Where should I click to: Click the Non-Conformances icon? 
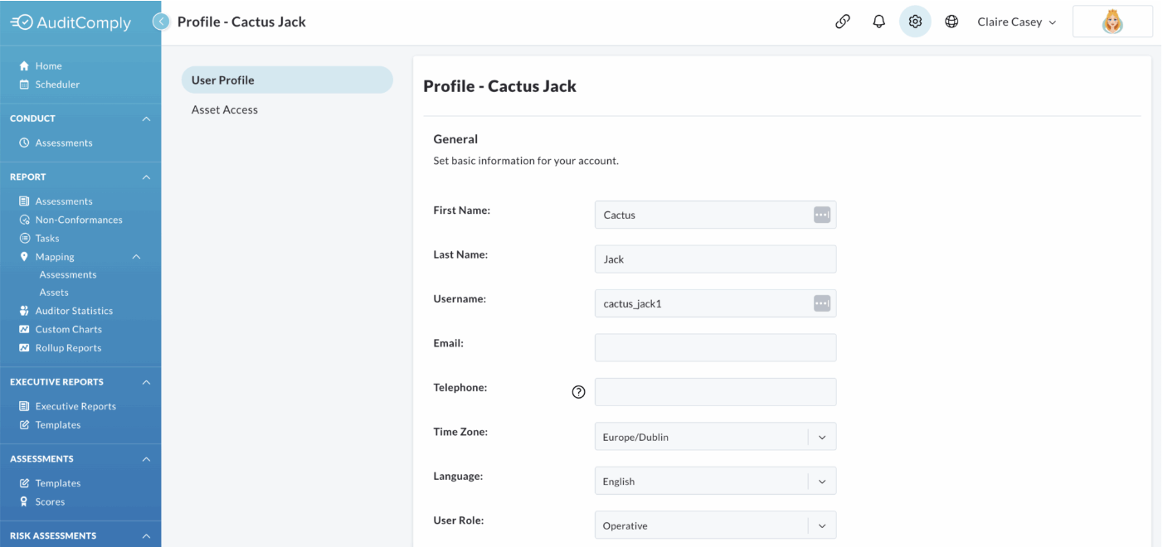[24, 220]
